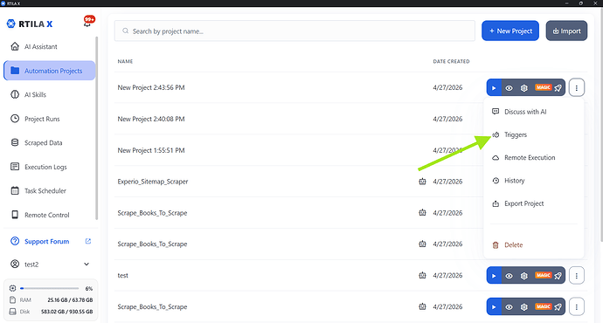Choose Remote Execution menu entry
This screenshot has width=603, height=323.
[534, 157]
